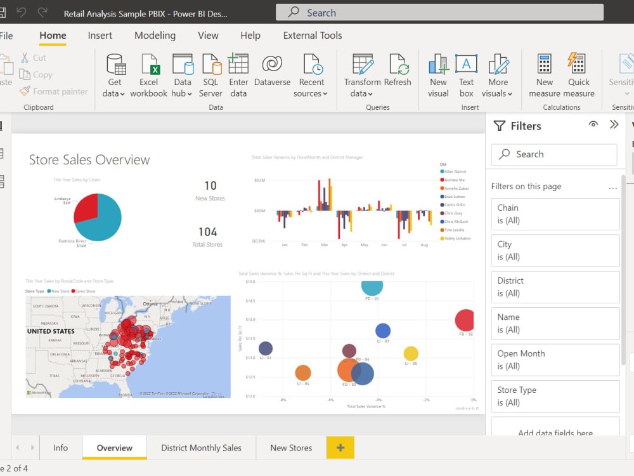Toggle the Filters pane eye icon
The width and height of the screenshot is (634, 476).
tap(593, 124)
